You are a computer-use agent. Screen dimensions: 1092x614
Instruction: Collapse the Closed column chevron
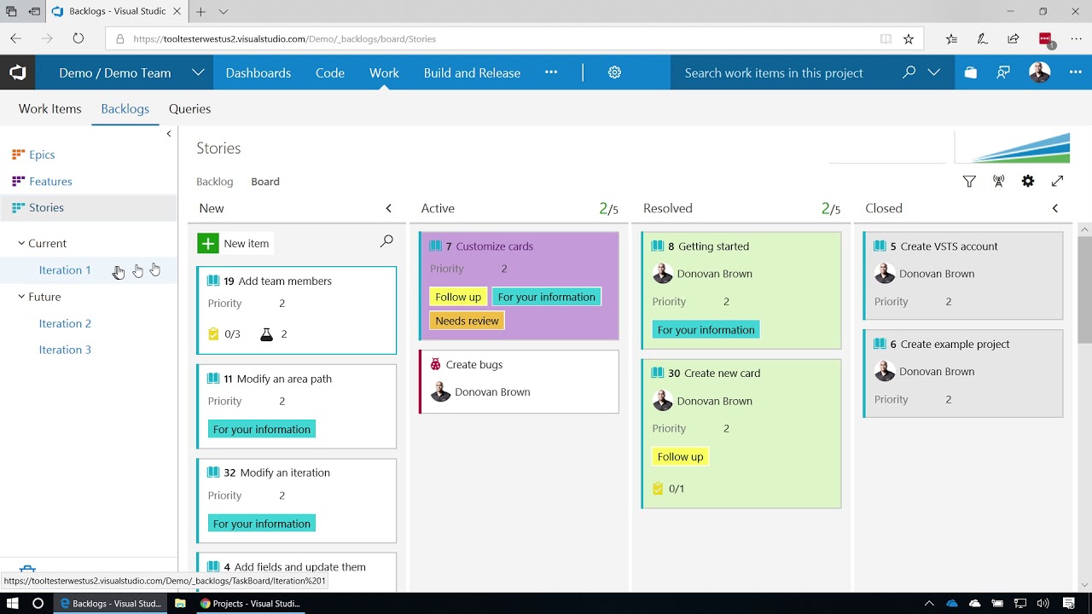(1055, 208)
